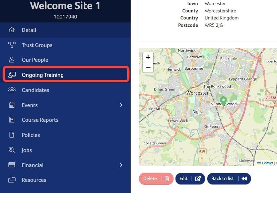Screen dimensions: 277x219
Task: Click the site number 10017940
Action: coord(65,17)
